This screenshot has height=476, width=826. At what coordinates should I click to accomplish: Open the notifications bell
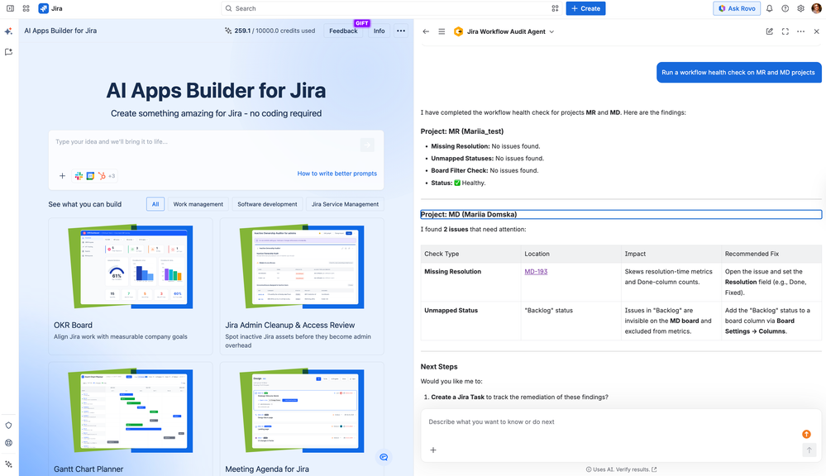[770, 8]
